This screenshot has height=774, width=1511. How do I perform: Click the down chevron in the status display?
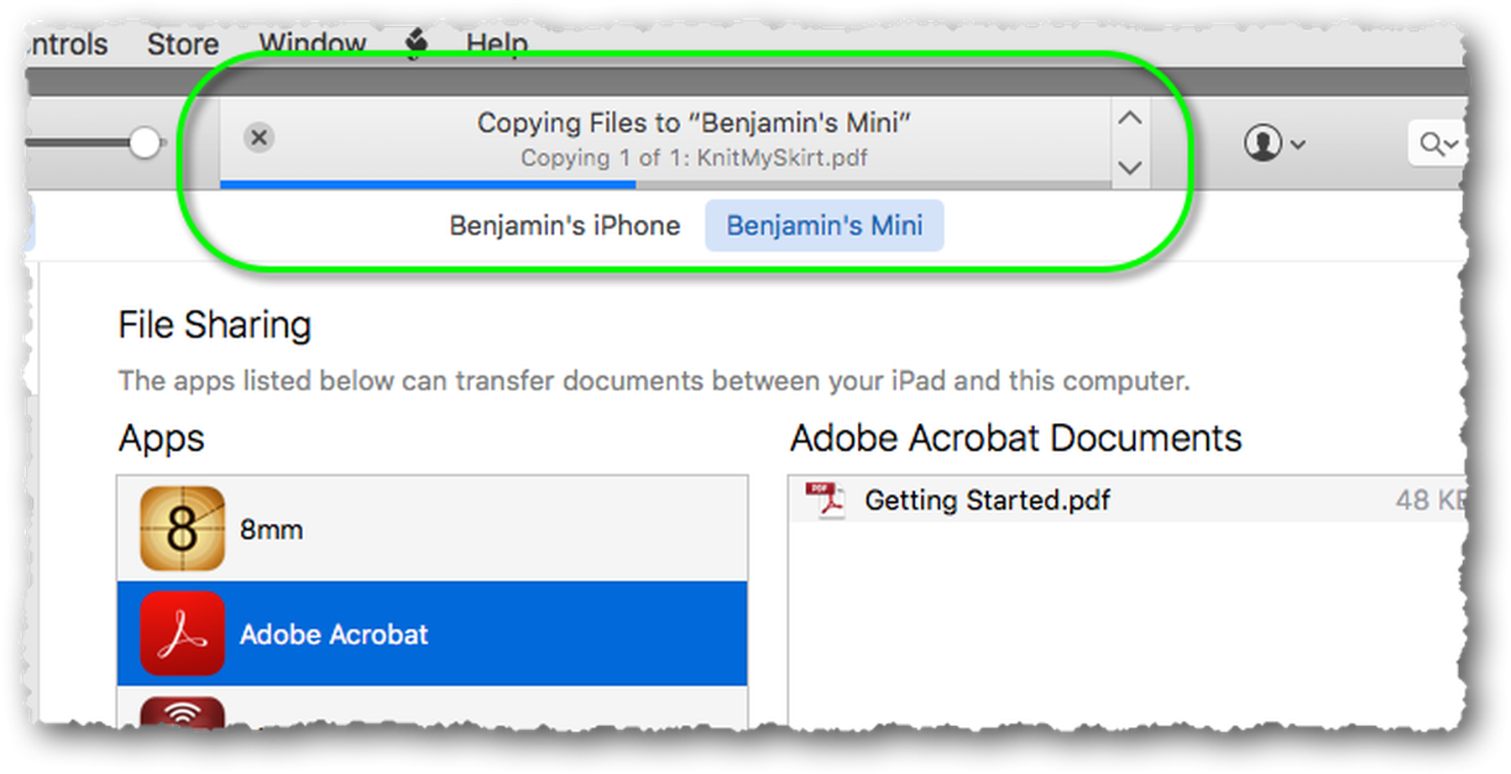coord(1130,168)
